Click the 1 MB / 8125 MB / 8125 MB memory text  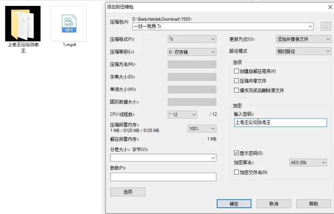tap(134, 130)
